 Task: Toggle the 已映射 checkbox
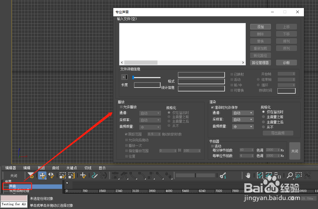coord(232,74)
